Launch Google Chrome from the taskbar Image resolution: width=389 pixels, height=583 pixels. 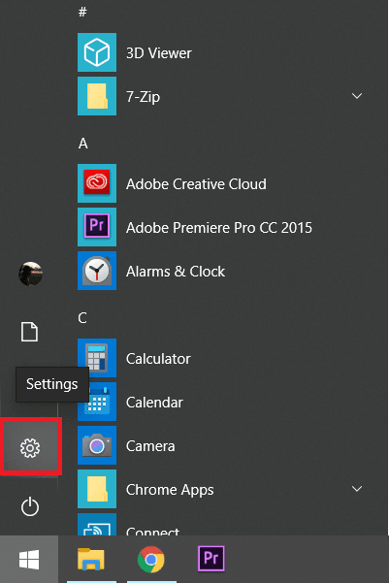pyautogui.click(x=151, y=559)
